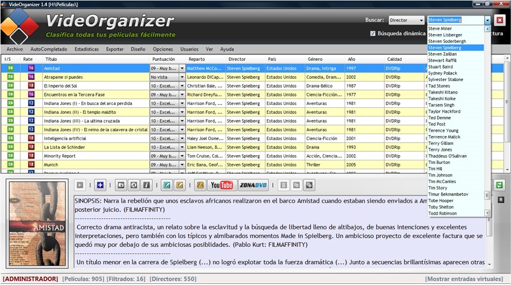Click the camera snapshot icon
This screenshot has height=285, width=511.
(x=121, y=185)
